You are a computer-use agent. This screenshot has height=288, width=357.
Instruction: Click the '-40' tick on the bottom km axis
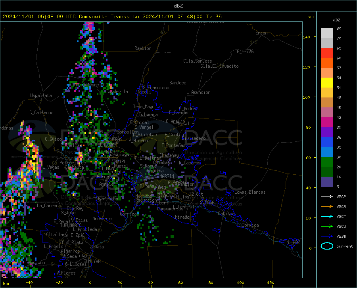click(29, 283)
